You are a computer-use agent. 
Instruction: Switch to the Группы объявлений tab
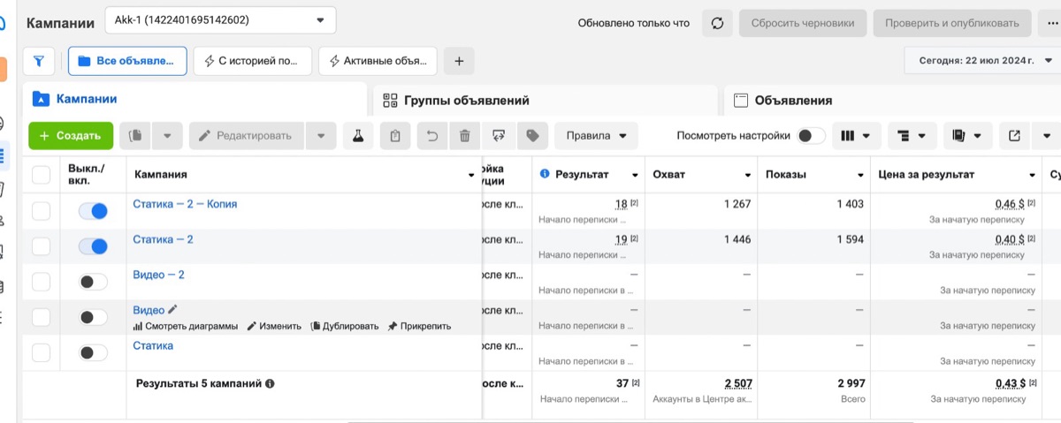545,100
